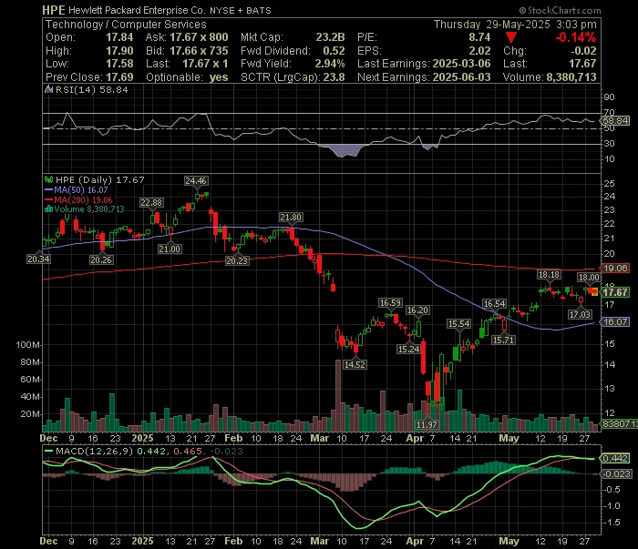Click the 15.24 price label on chart

408,349
